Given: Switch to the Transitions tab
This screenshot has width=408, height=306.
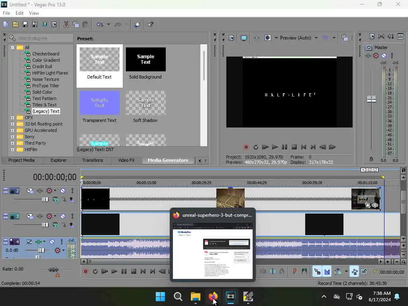Looking at the screenshot, I should point(92,160).
